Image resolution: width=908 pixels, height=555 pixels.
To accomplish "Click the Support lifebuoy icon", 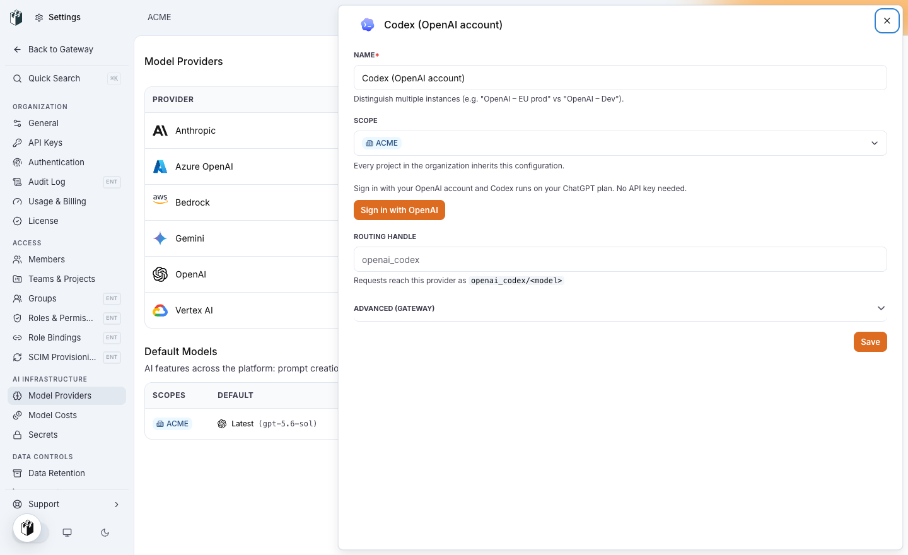I will pyautogui.click(x=18, y=505).
